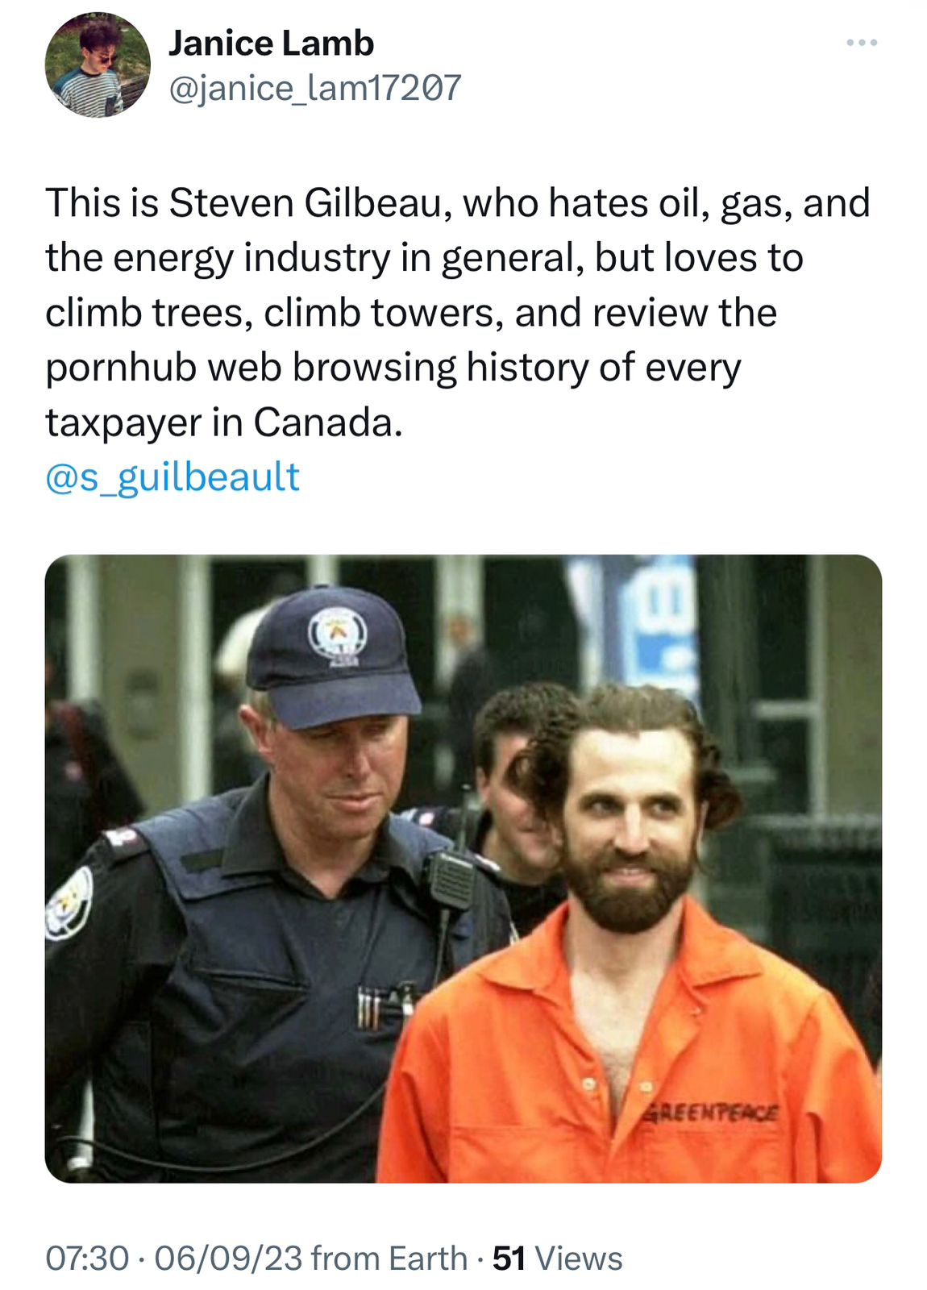Viewport: 927px width, 1290px height.
Task: Click the word "pornhub" in tweet text
Action: pyautogui.click(x=121, y=368)
